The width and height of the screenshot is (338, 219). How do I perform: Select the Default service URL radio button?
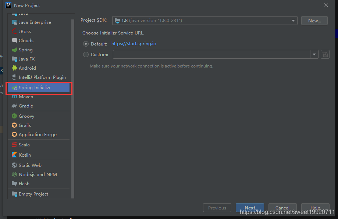coord(86,44)
